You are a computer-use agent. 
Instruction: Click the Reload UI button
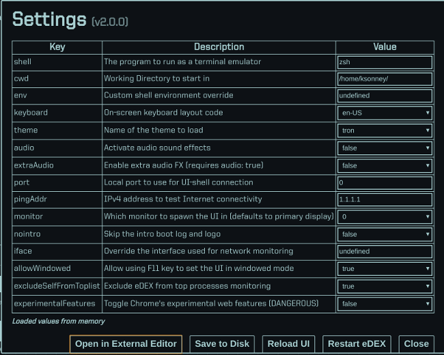click(x=288, y=343)
